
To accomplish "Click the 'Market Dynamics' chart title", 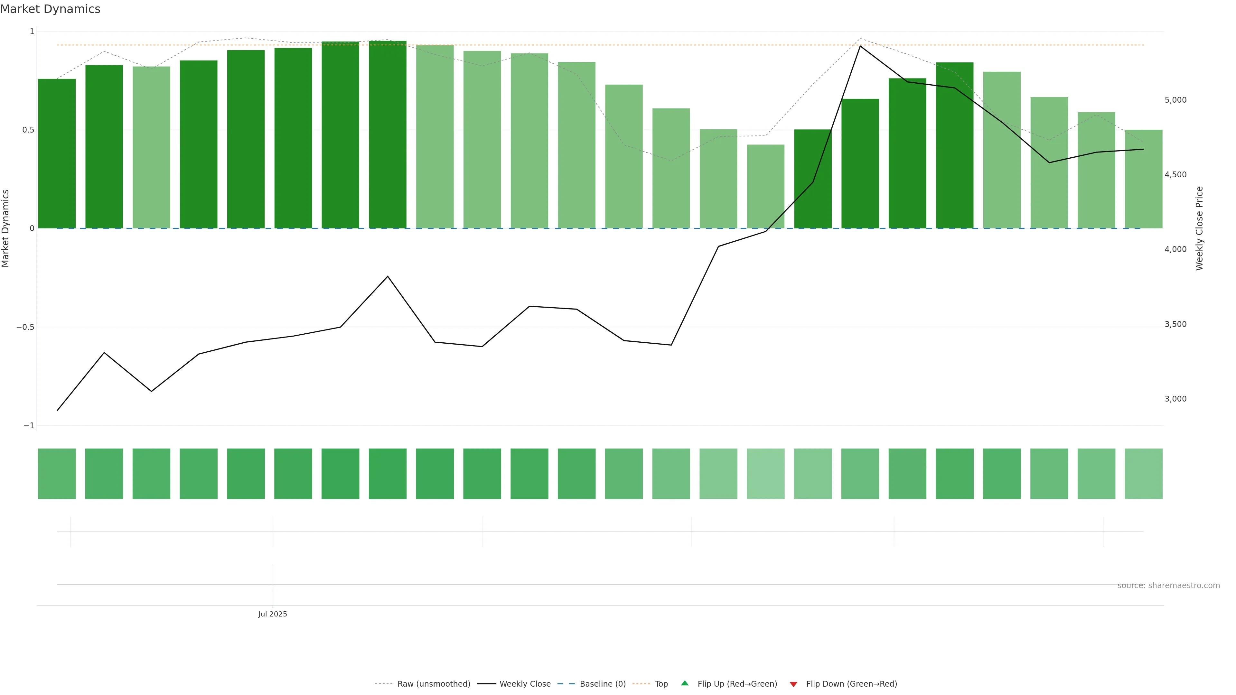I will pyautogui.click(x=51, y=9).
